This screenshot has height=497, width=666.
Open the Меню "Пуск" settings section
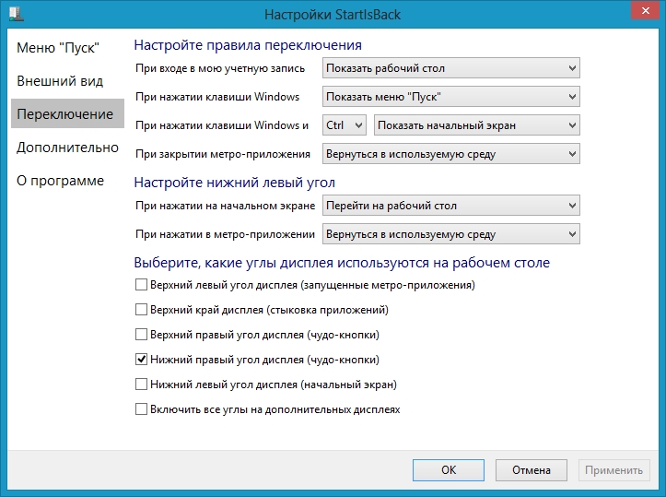pyautogui.click(x=58, y=48)
